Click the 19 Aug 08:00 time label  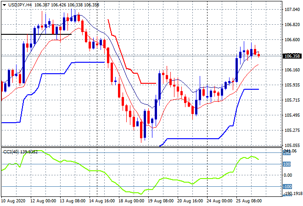point(161,201)
